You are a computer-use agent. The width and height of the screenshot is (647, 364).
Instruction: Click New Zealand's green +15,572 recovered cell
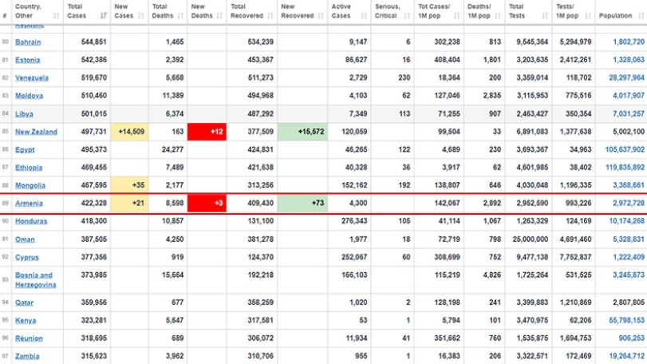coord(302,132)
